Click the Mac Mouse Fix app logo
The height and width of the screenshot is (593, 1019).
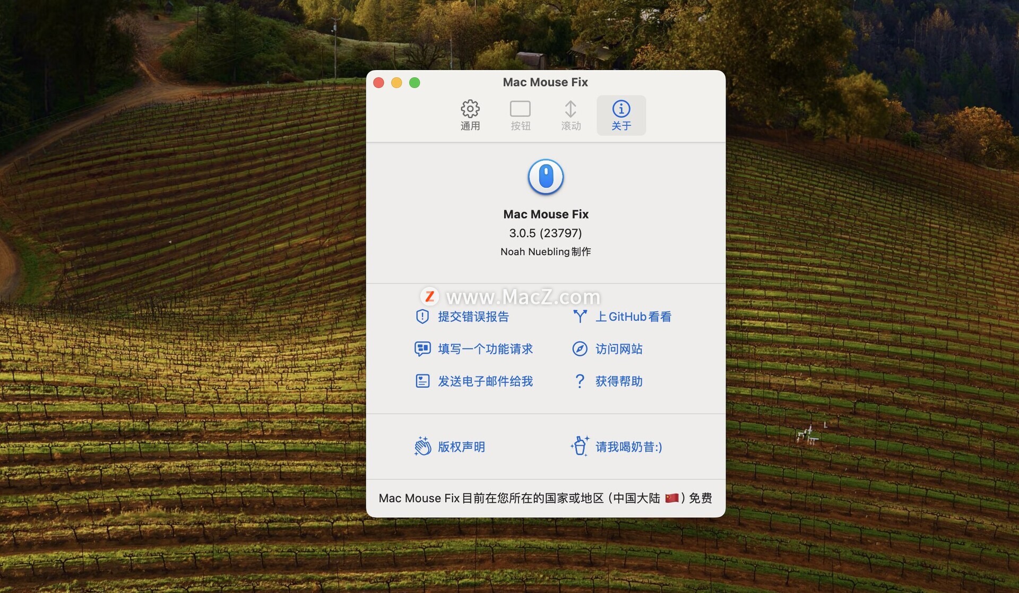(546, 177)
